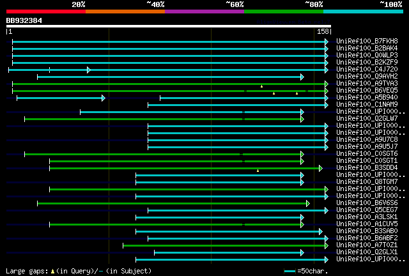Click the arrowhead ending the Q9AVH2 bar
The width and height of the screenshot is (409, 276).
tap(302, 77)
